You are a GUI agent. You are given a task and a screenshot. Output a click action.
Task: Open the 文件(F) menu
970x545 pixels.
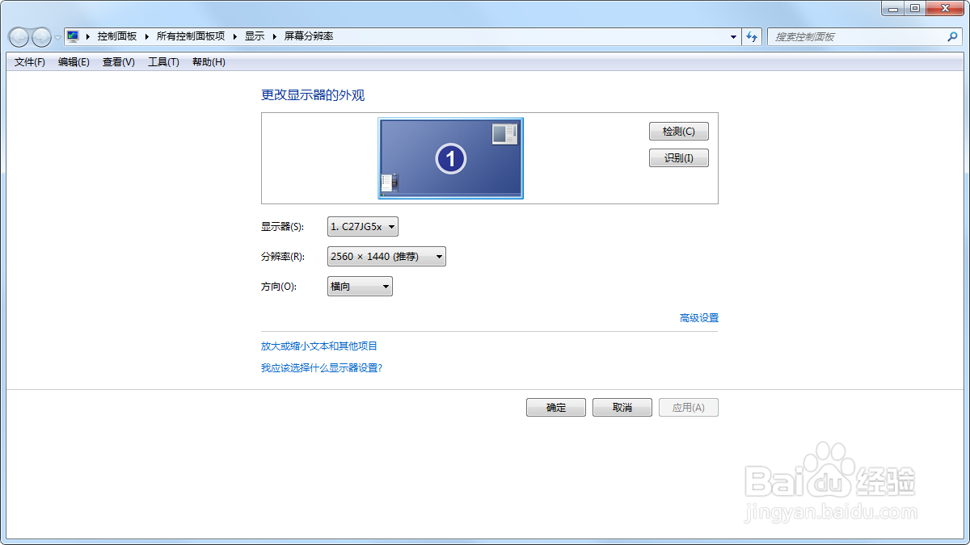pyautogui.click(x=30, y=62)
